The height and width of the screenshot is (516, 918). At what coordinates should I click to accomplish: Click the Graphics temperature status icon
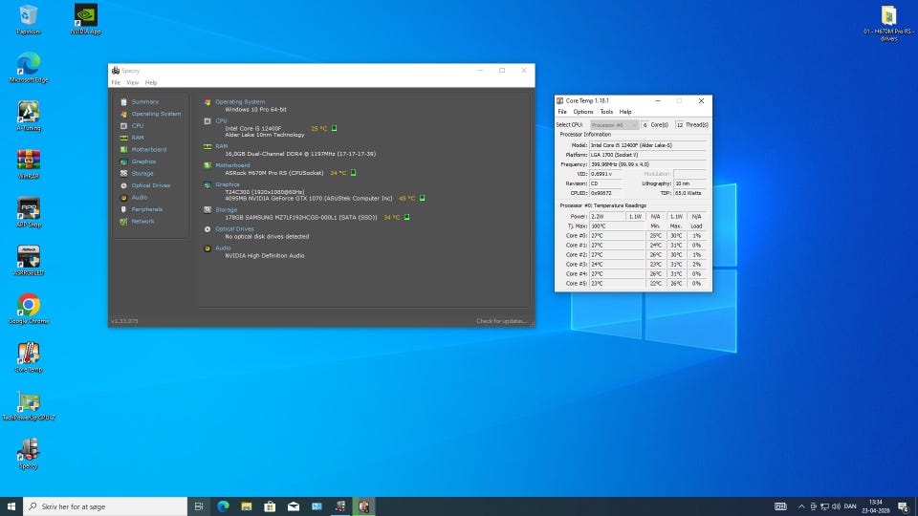click(x=423, y=198)
